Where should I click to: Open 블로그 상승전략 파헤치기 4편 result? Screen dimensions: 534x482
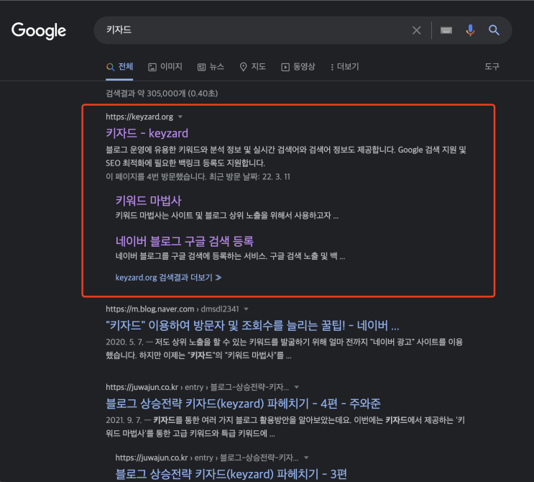(x=243, y=404)
